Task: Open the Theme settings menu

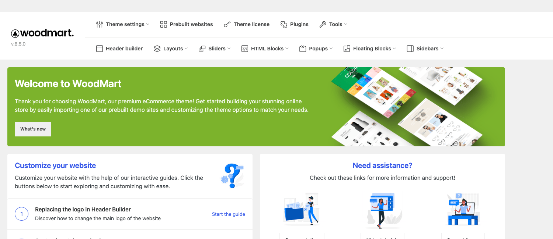Action: coord(123,24)
